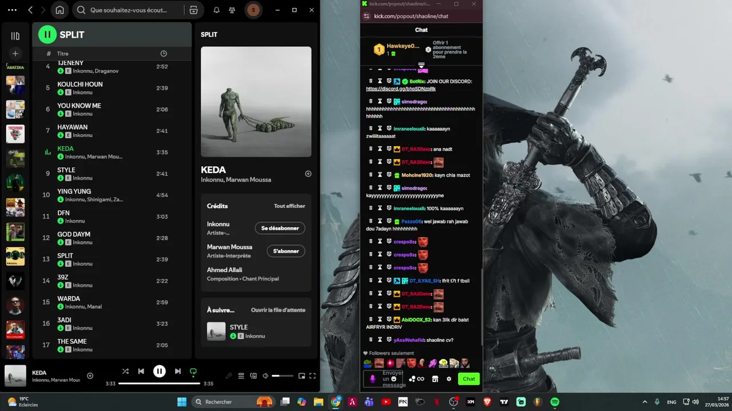Screen dimensions: 732x411
Task: Toggle the green repeat button
Action: click(x=193, y=372)
